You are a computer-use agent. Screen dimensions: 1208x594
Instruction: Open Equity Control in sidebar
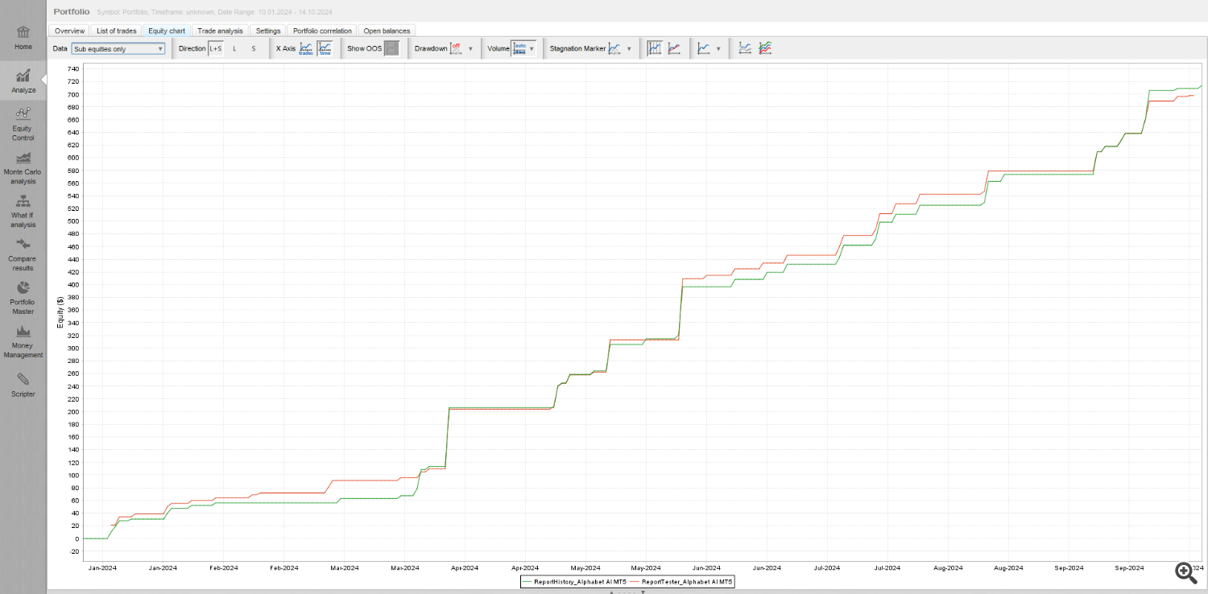pyautogui.click(x=23, y=123)
